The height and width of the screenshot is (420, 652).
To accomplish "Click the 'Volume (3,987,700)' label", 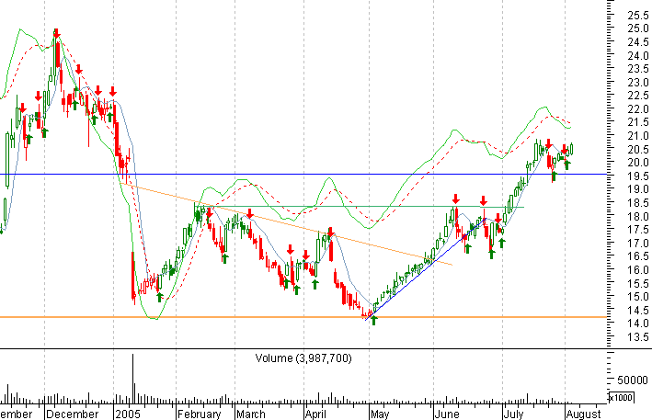I will click(x=303, y=358).
